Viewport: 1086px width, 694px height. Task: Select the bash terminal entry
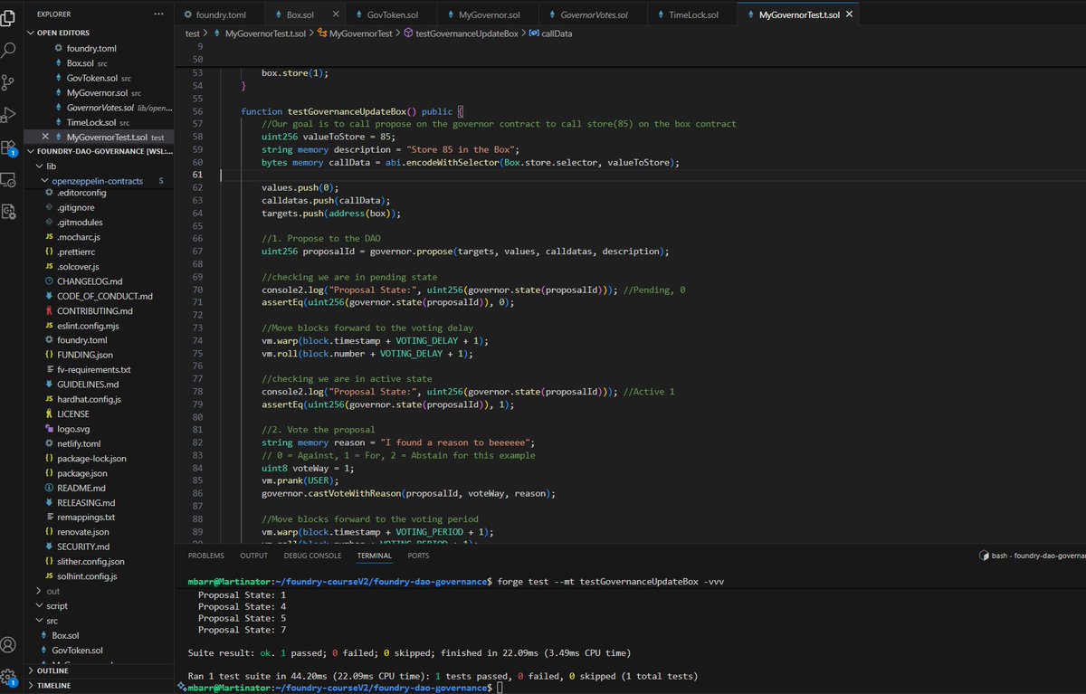[1034, 556]
